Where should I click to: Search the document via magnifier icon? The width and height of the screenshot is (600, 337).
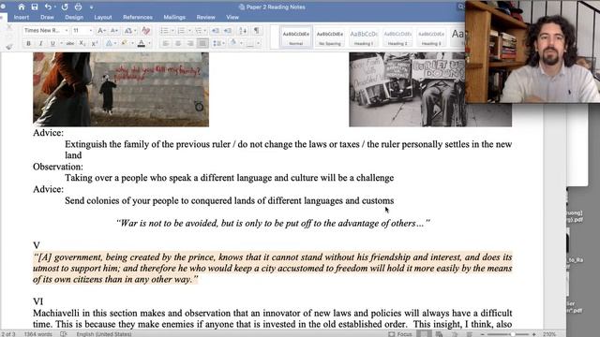[x=460, y=7]
